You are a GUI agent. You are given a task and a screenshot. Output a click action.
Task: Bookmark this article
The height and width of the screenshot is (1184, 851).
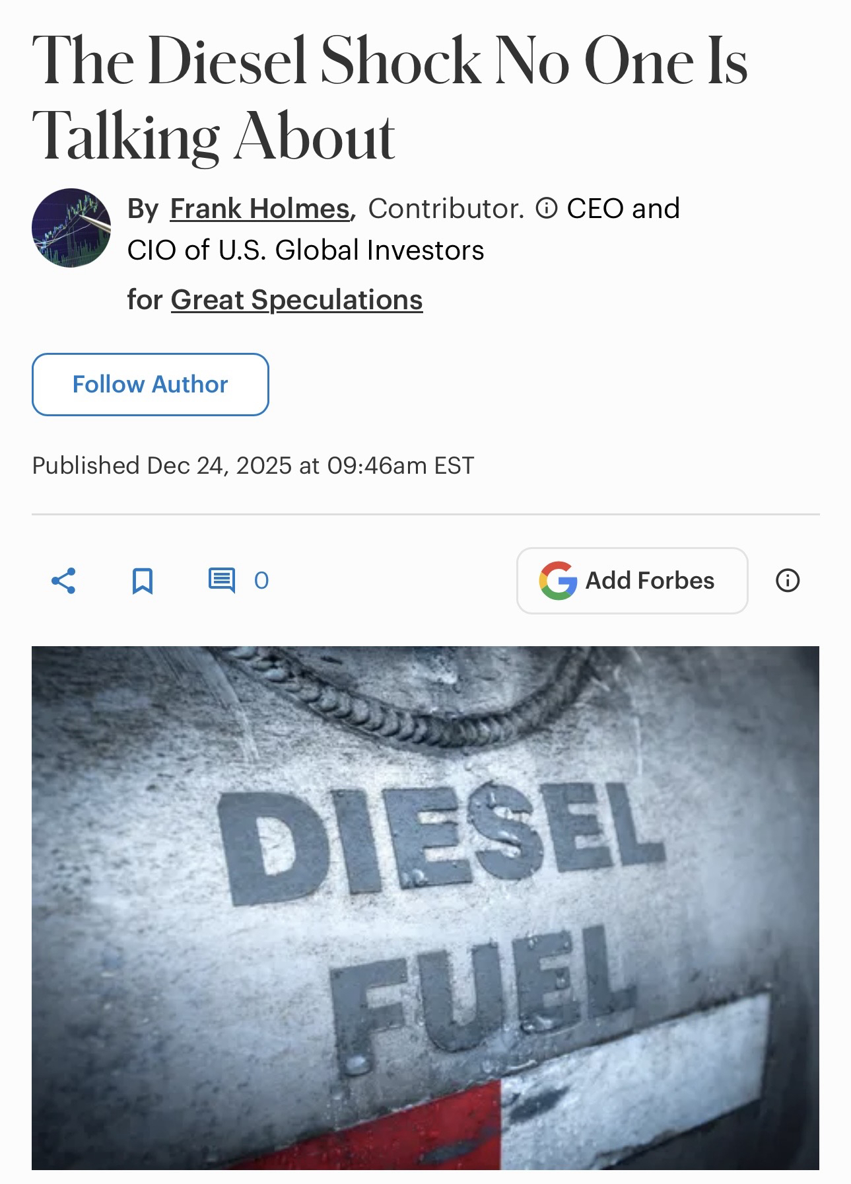pos(143,581)
